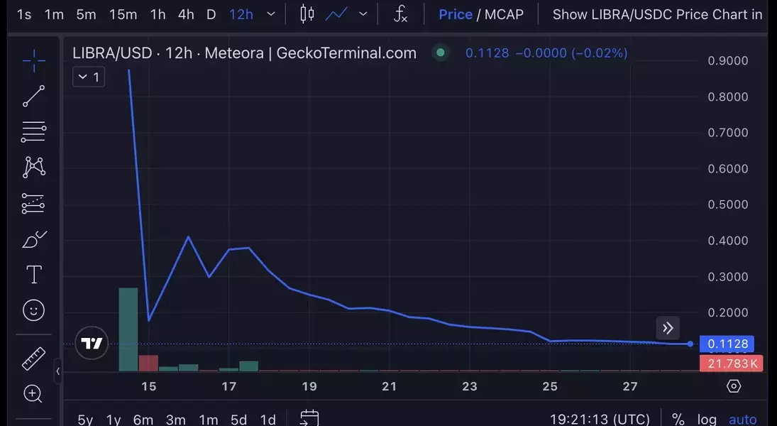The image size is (777, 426).
Task: Switch to line chart type
Action: 336,14
